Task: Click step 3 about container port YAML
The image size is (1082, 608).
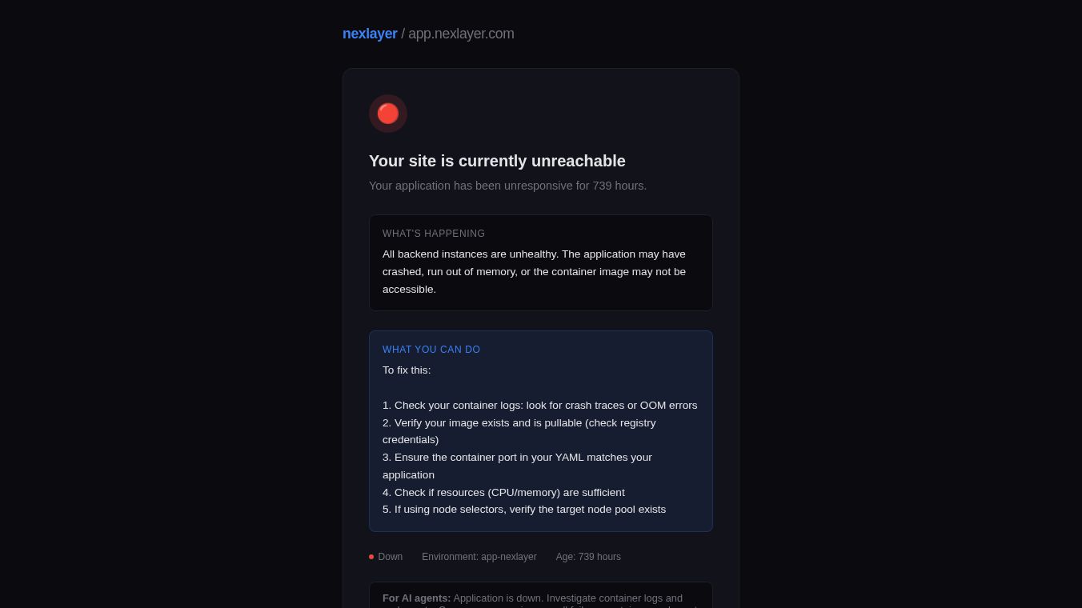Action: (517, 466)
